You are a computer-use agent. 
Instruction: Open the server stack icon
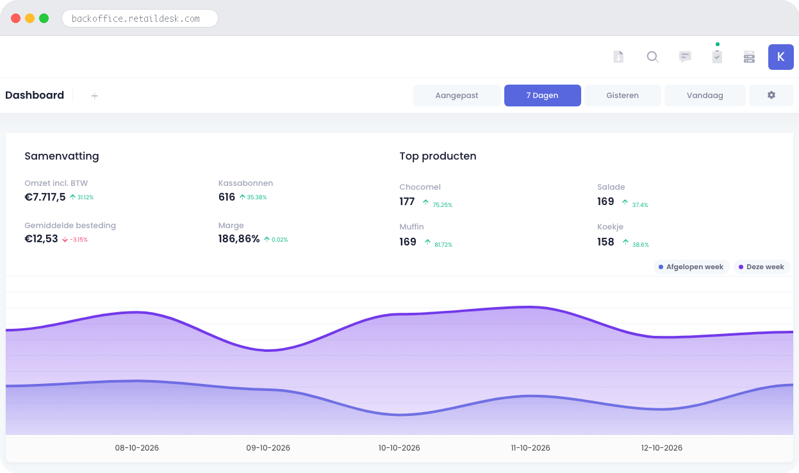click(749, 57)
